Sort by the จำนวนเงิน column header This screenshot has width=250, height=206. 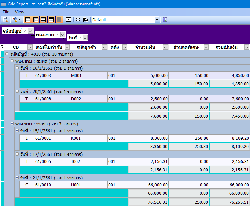coord(145,47)
